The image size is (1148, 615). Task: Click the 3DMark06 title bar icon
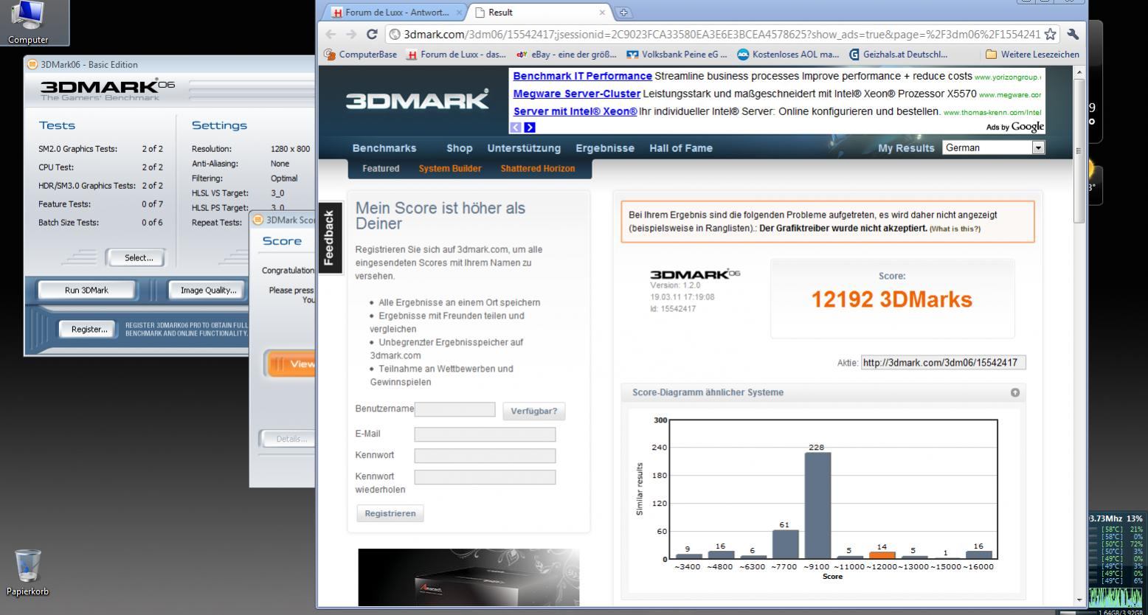point(32,64)
